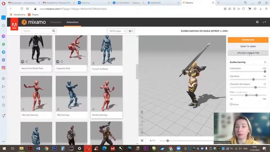Reload the page in browser

click(22, 9)
